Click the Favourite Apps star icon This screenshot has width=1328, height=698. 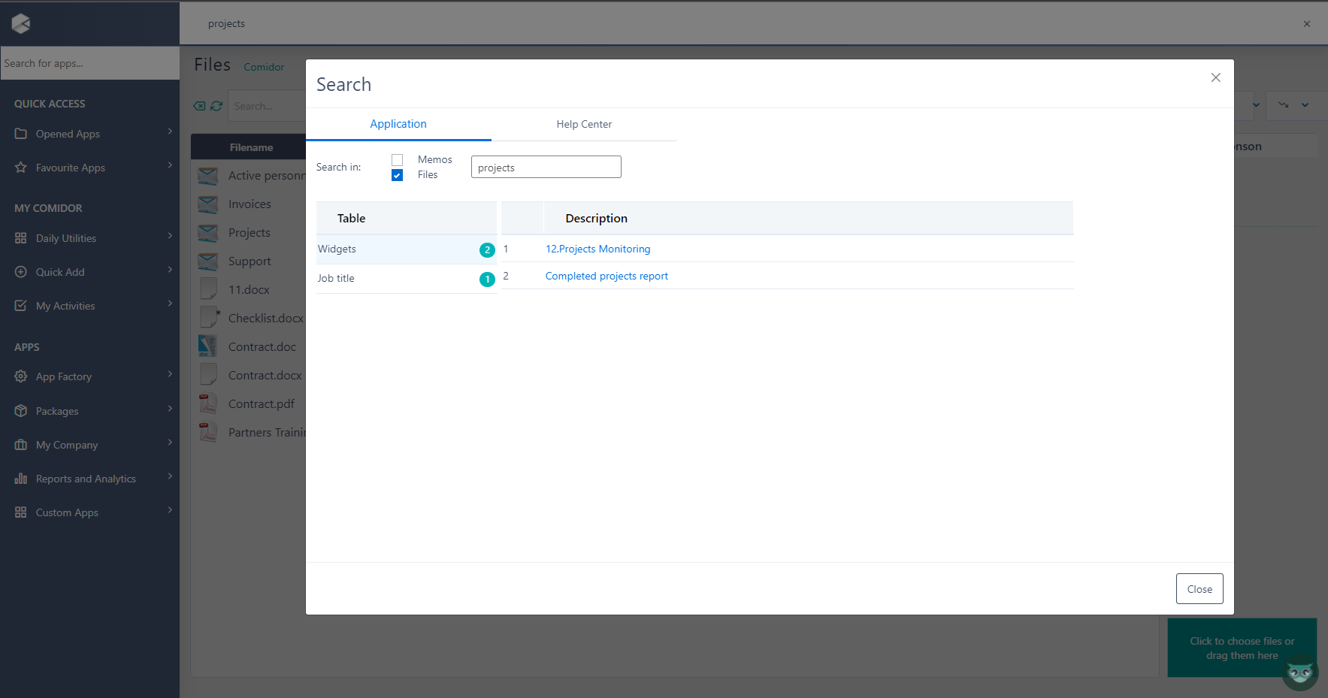21,168
